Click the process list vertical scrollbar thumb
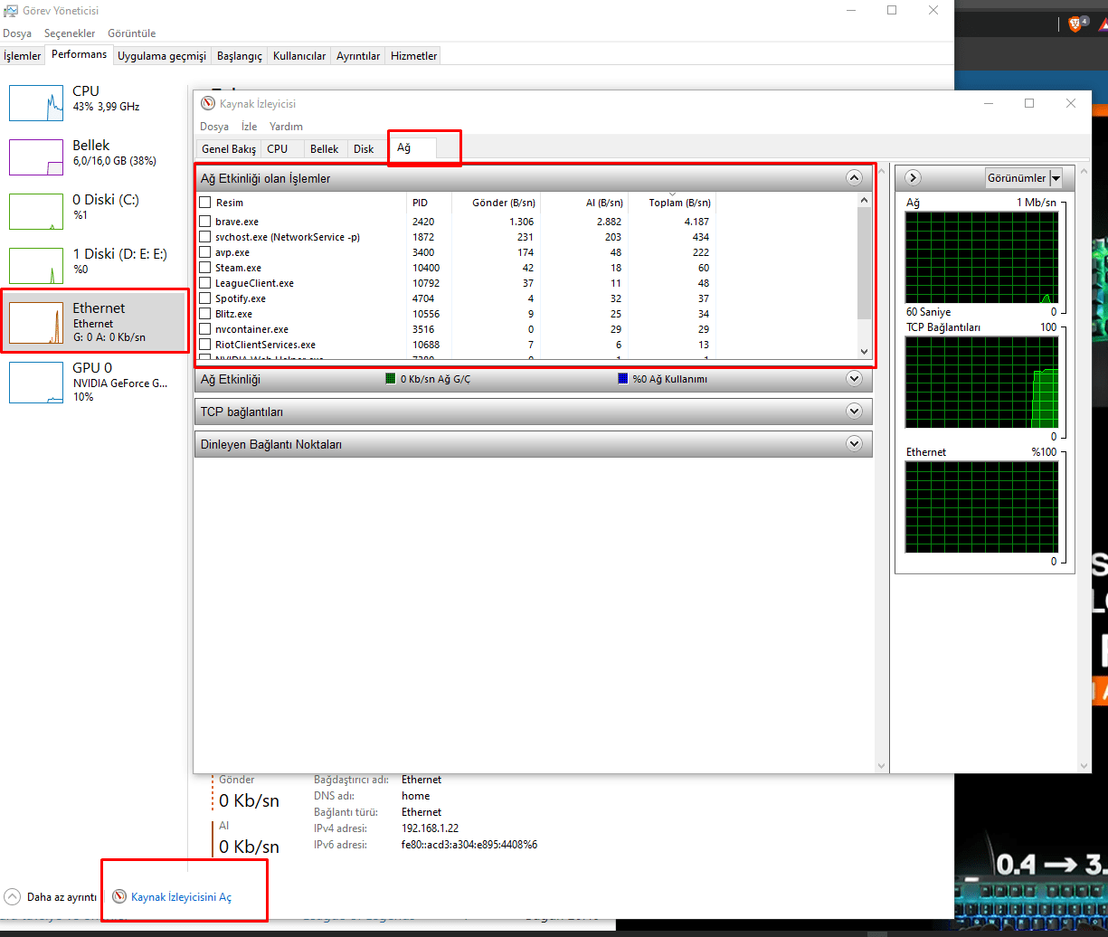This screenshot has width=1108, height=937. click(864, 262)
